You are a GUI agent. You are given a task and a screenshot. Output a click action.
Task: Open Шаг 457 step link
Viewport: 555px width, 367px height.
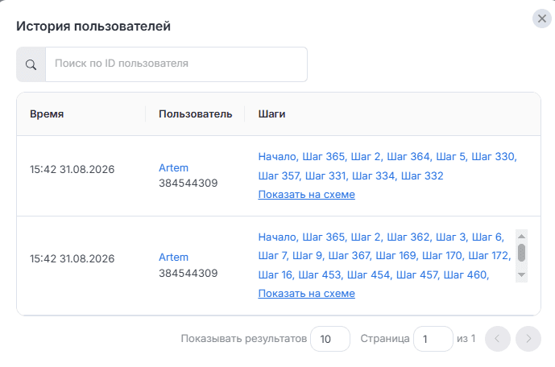[417, 274]
